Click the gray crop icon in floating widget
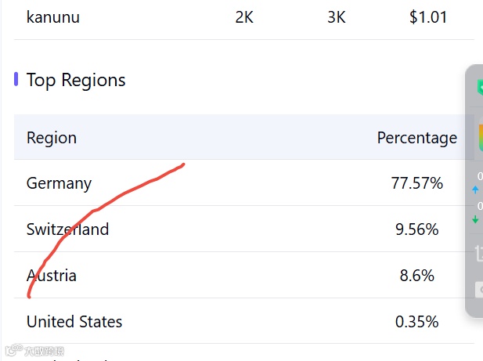 [478, 253]
